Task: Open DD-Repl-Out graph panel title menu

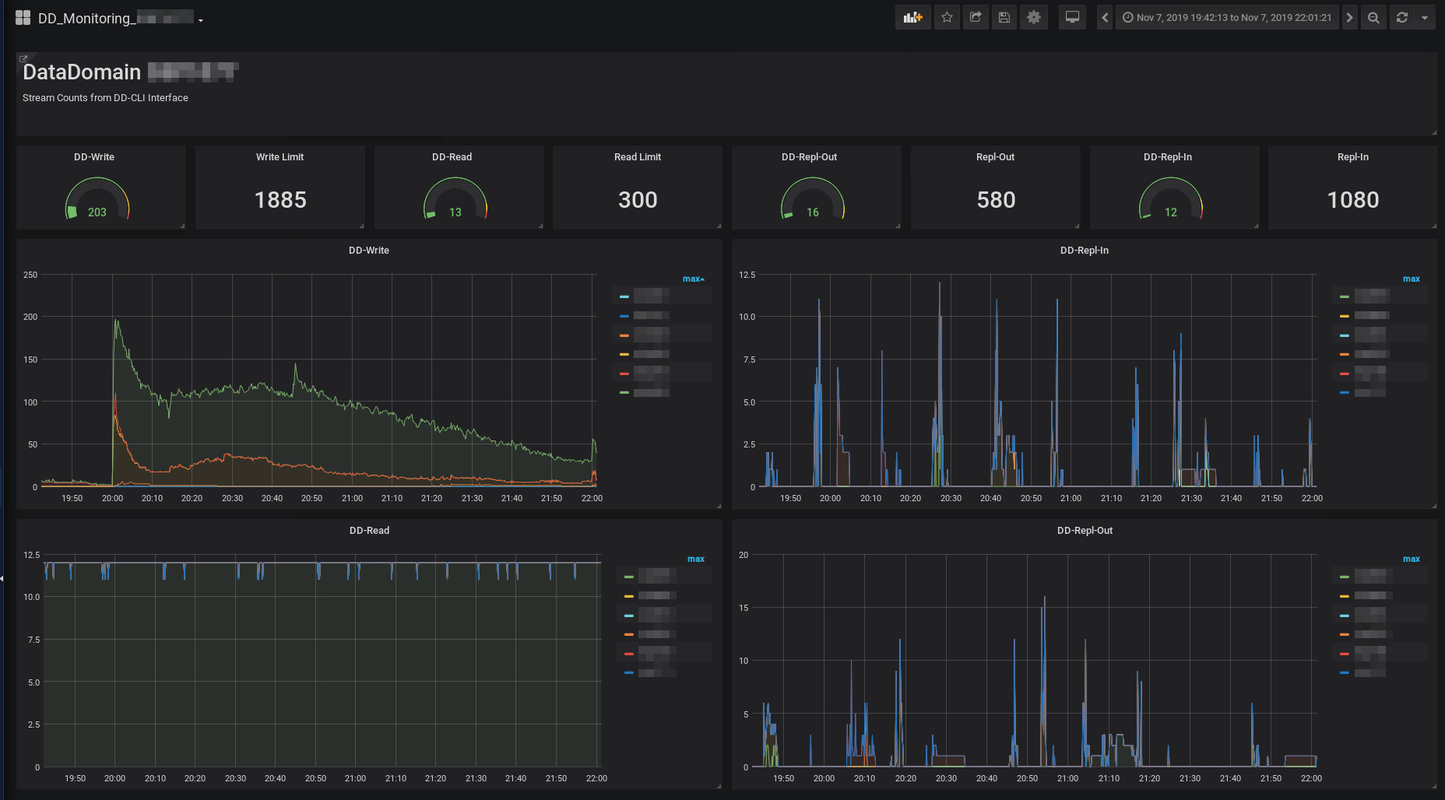Action: coord(1085,531)
